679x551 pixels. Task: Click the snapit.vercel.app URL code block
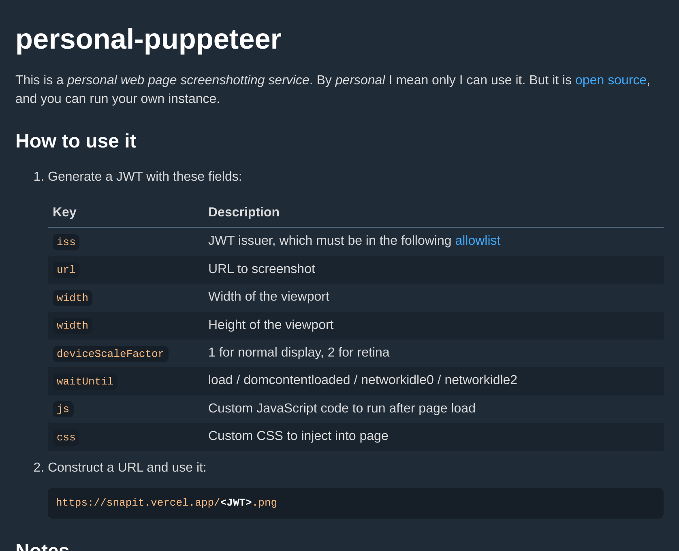click(356, 503)
